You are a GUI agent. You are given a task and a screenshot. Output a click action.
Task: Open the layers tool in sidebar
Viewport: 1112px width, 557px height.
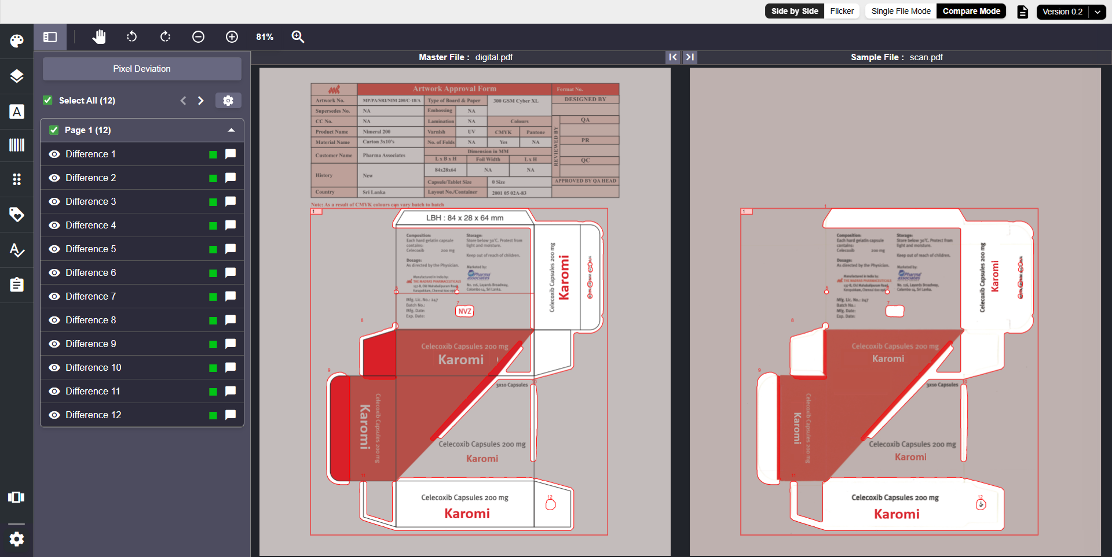17,76
